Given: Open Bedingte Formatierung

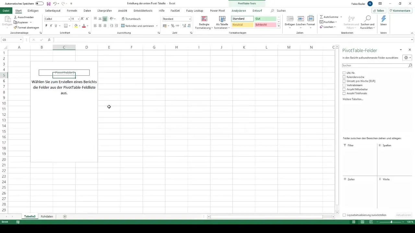Looking at the screenshot, I should coord(204,22).
